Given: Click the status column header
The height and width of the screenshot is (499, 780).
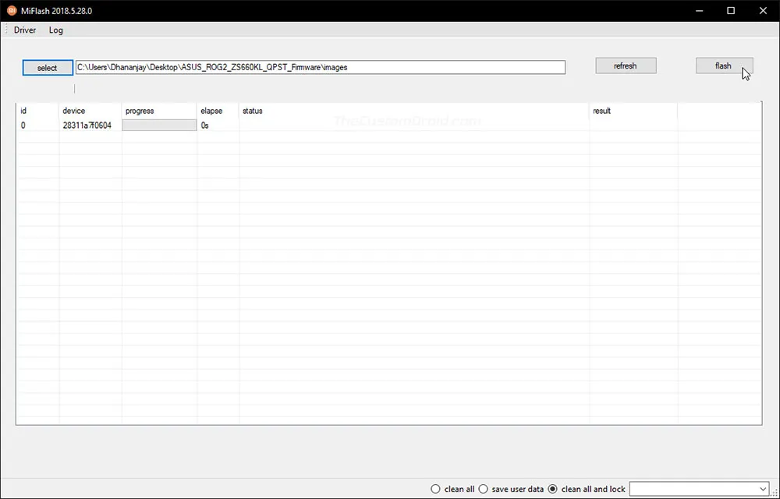Looking at the screenshot, I should click(253, 111).
